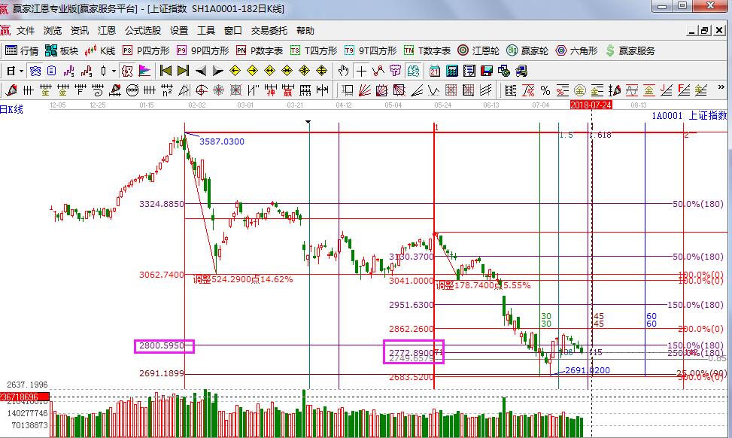Open the 江恩 menu
This screenshot has width=732, height=438.
107,31
